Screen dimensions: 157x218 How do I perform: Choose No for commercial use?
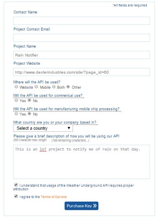[x=29, y=100]
